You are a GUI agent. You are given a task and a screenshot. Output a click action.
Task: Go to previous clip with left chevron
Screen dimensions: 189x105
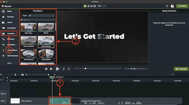(x=64, y=69)
